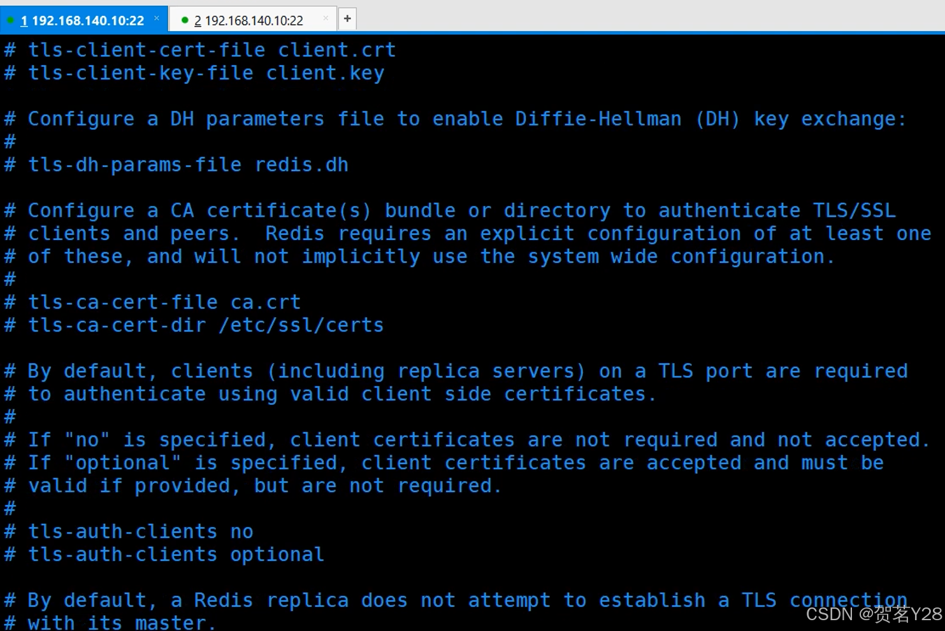945x631 pixels.
Task: Click the line 'tls-auth-clients optional'
Action: coord(176,555)
